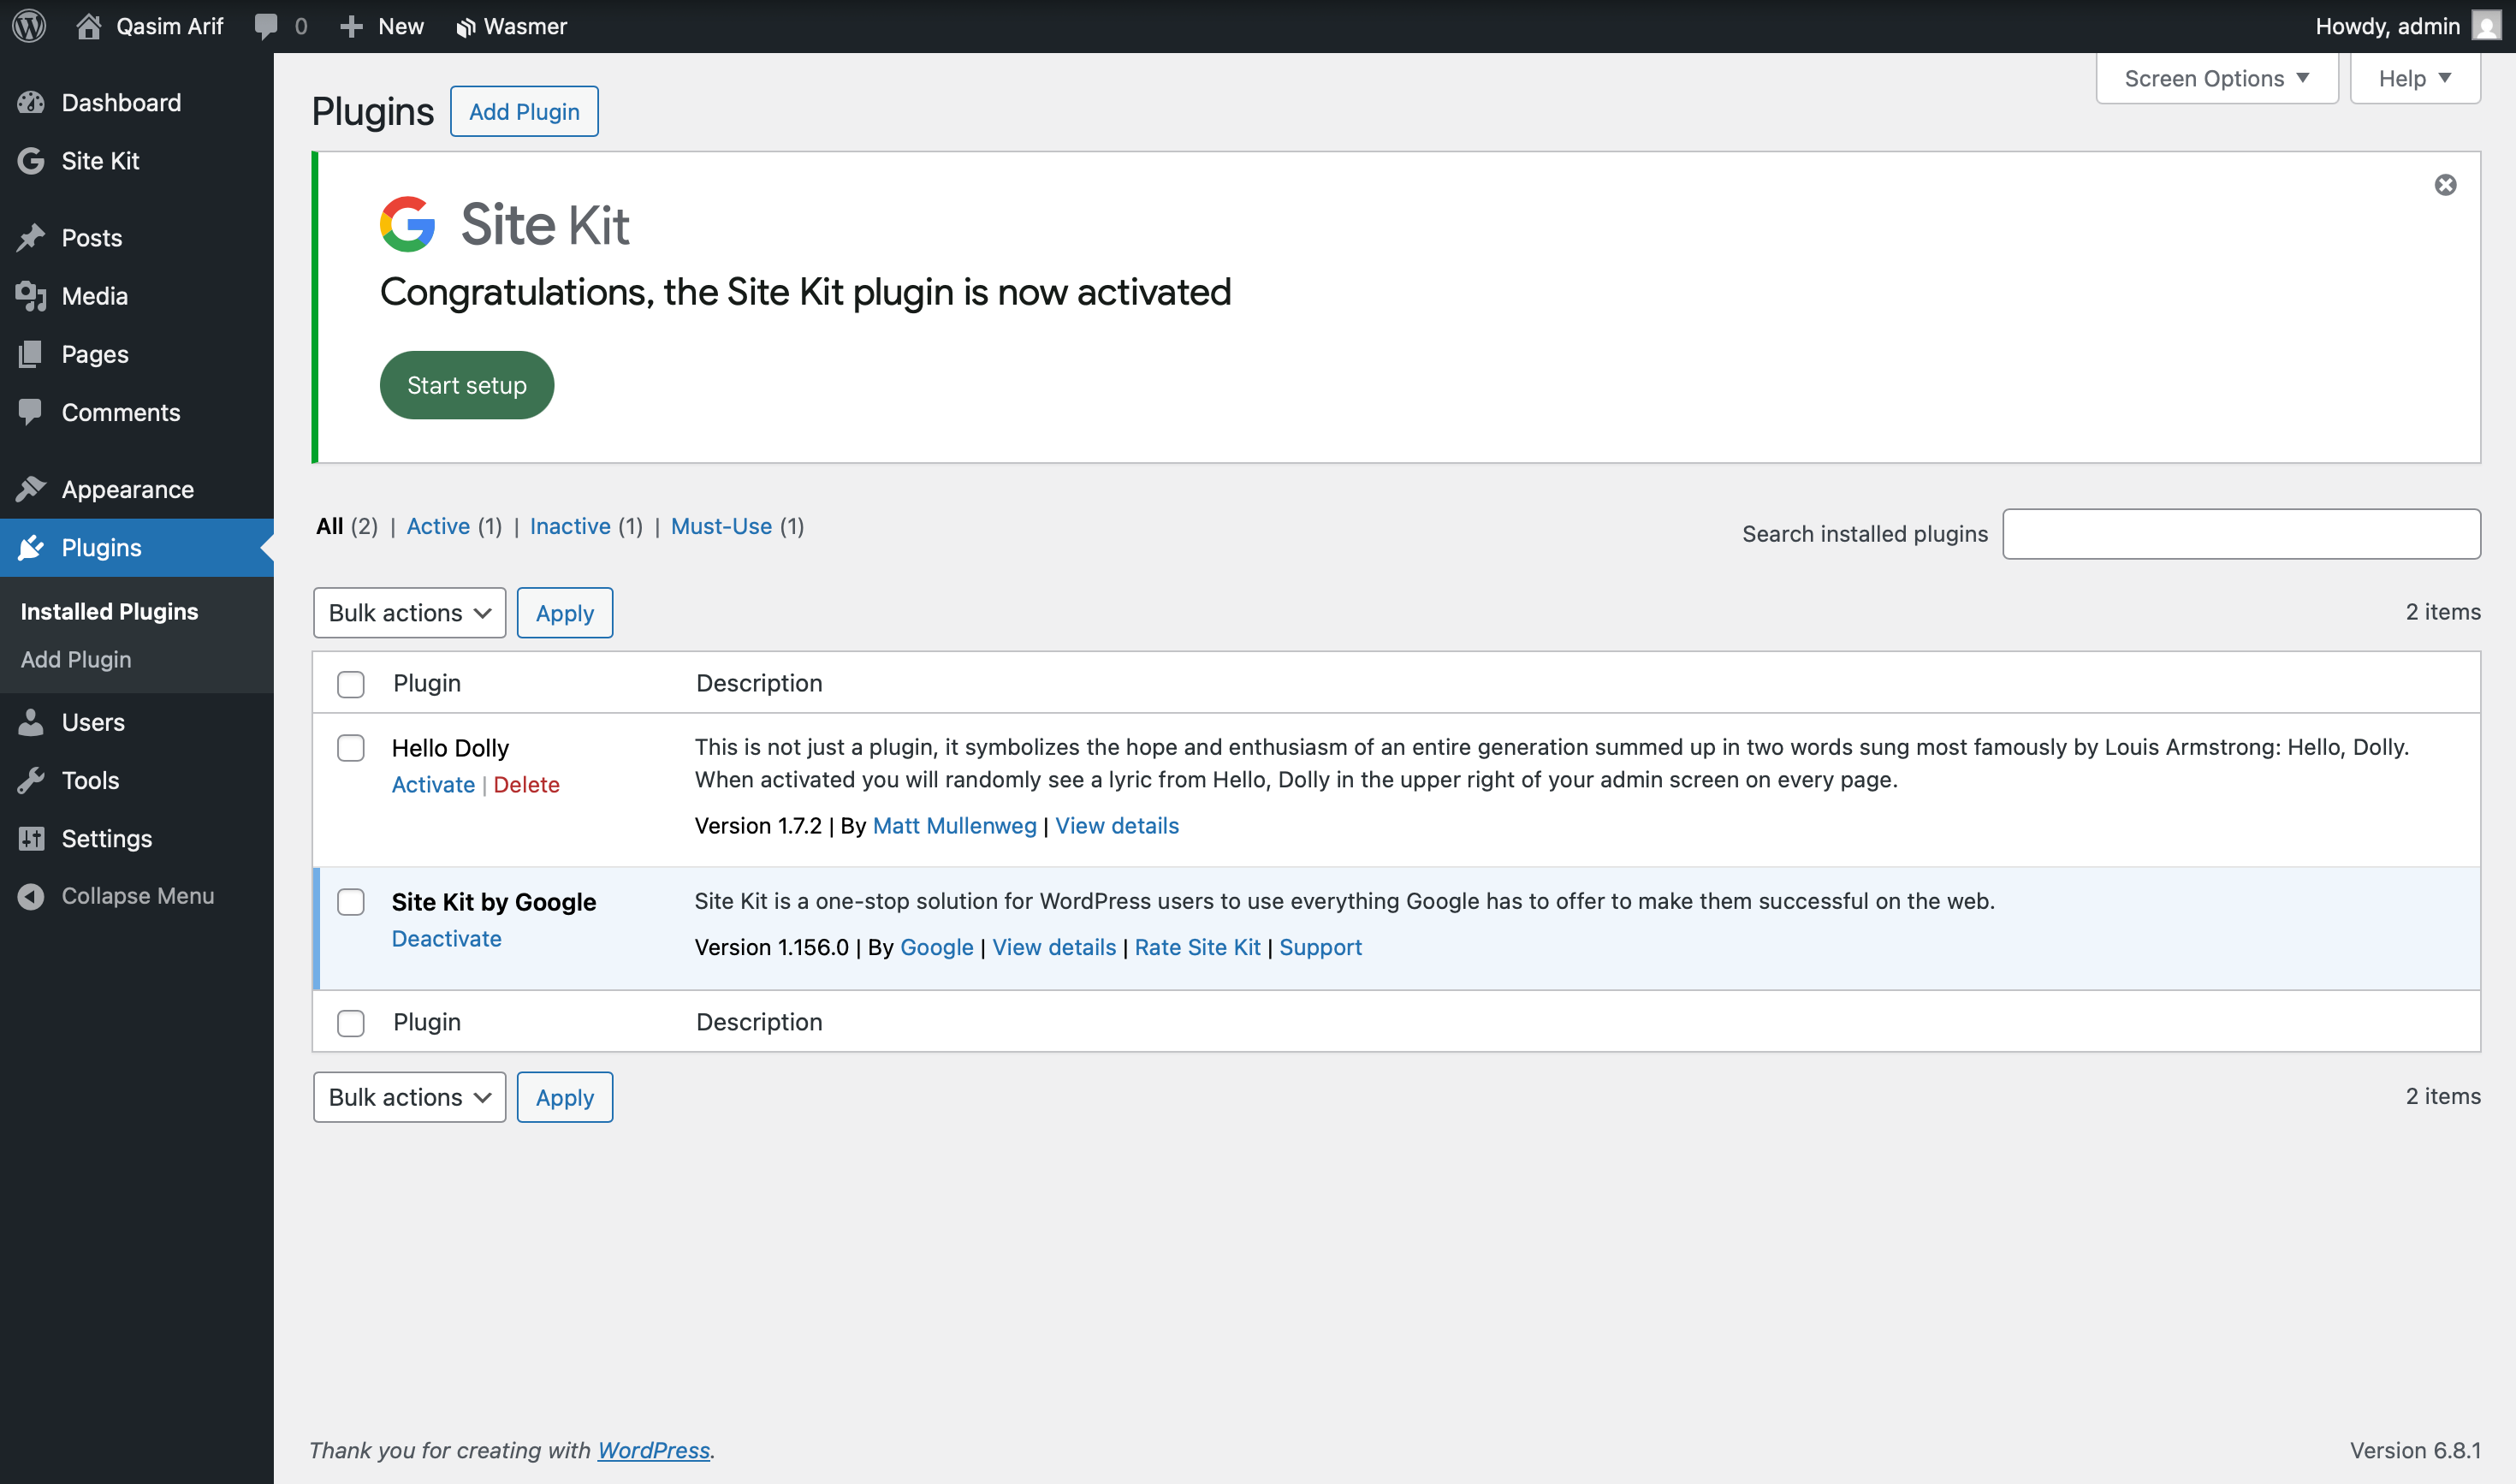This screenshot has height=1484, width=2516.
Task: Click the plus icon next to New
Action: [x=351, y=26]
